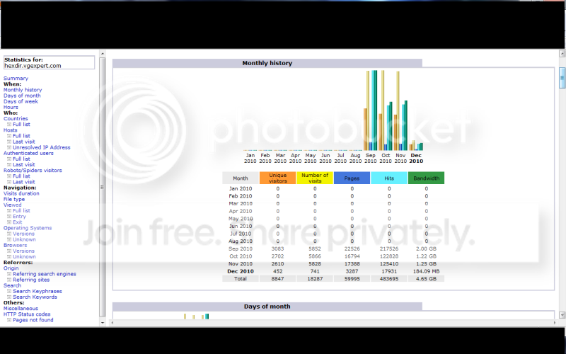Open HTTP Status codes link
Screen dimensions: 566x354
[27, 314]
